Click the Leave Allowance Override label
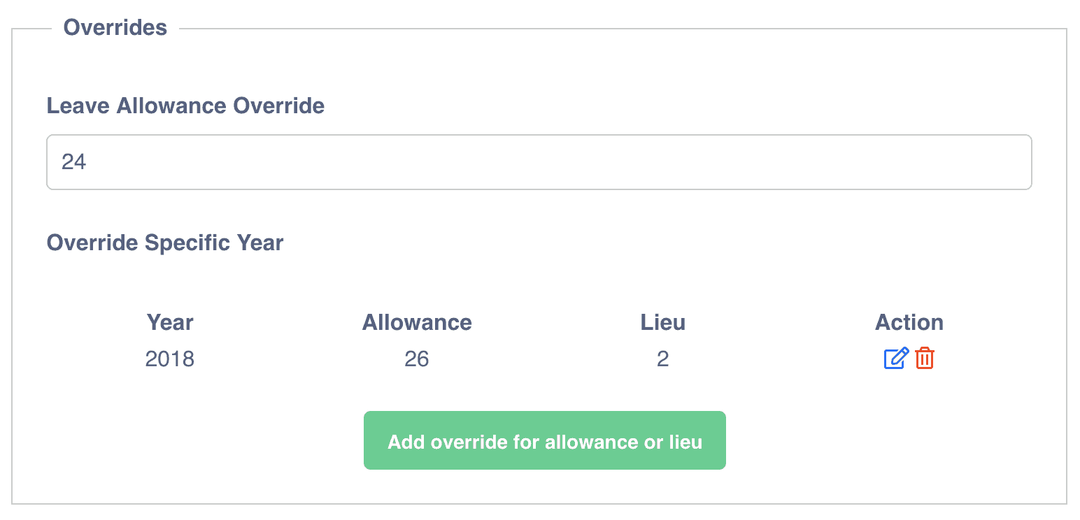Image resolution: width=1080 pixels, height=520 pixels. [x=185, y=106]
